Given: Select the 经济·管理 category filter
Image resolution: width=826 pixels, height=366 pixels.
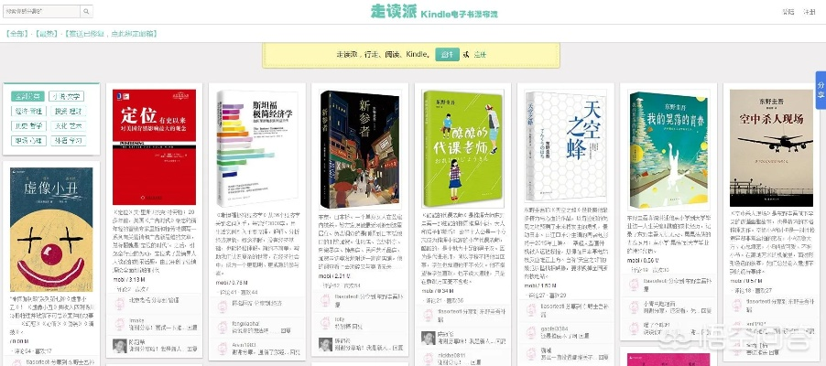Looking at the screenshot, I should pos(27,111).
